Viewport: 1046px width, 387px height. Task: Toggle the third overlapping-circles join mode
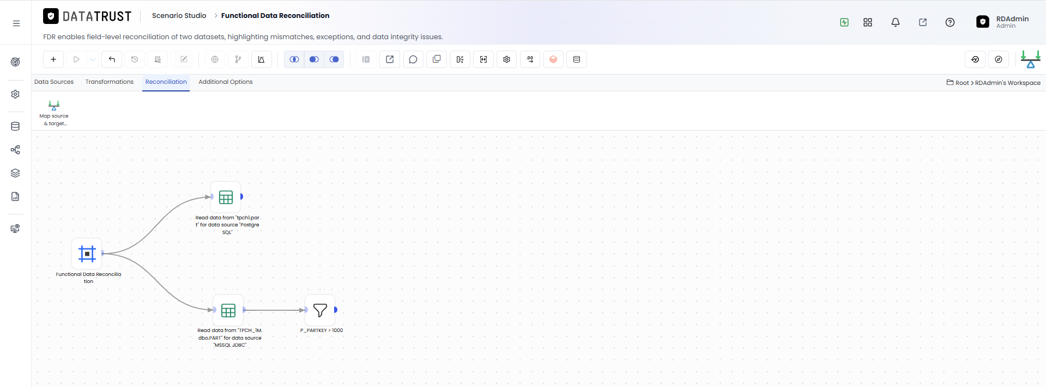(x=334, y=59)
